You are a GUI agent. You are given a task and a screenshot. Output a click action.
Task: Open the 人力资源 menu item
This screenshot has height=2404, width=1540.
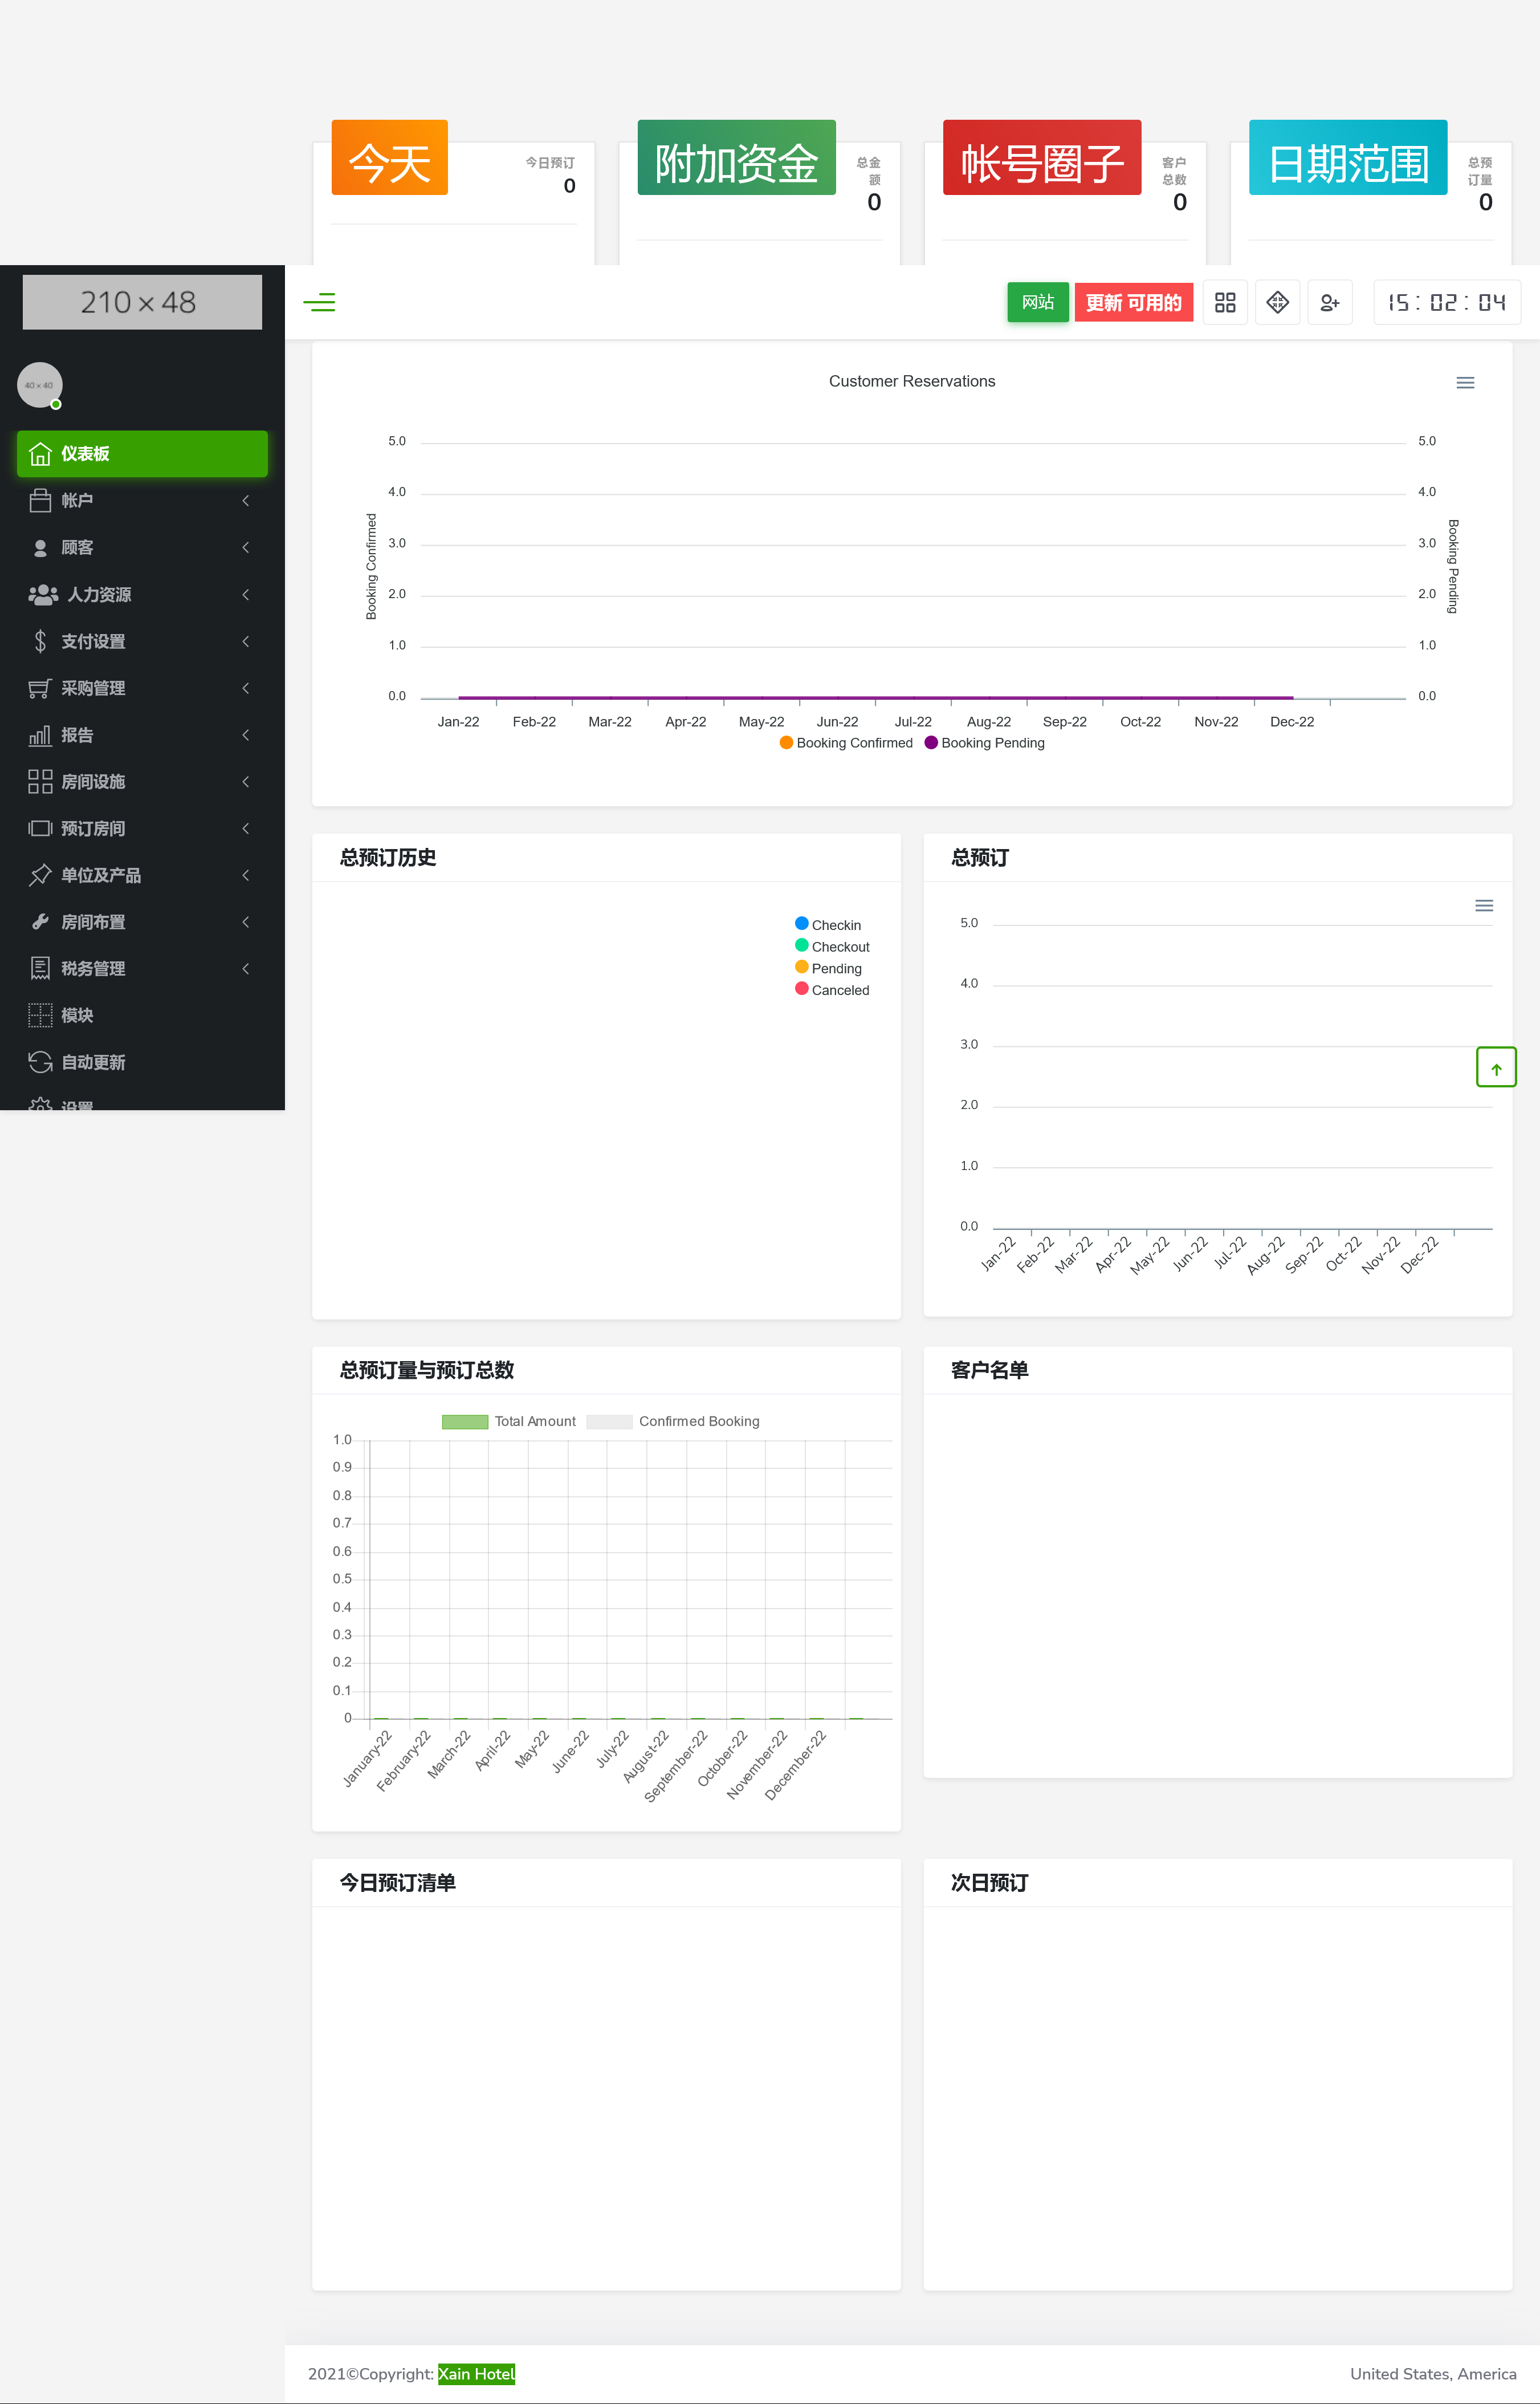tap(142, 594)
